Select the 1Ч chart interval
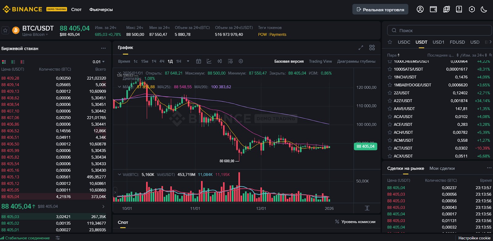Screen dimensions: 493x241 154,61
